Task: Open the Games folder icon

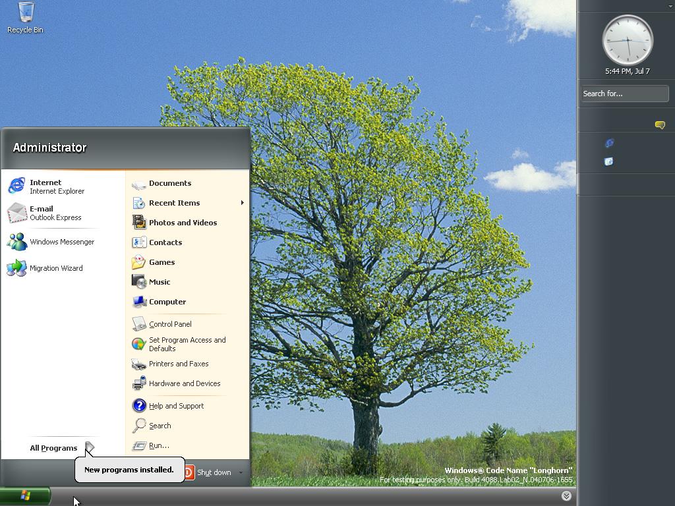Action: click(138, 262)
